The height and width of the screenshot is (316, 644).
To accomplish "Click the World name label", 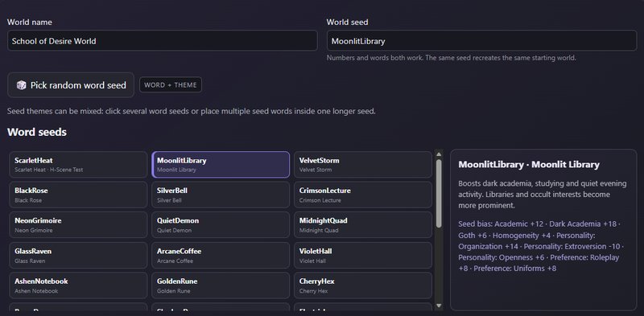I will pyautogui.click(x=30, y=23).
